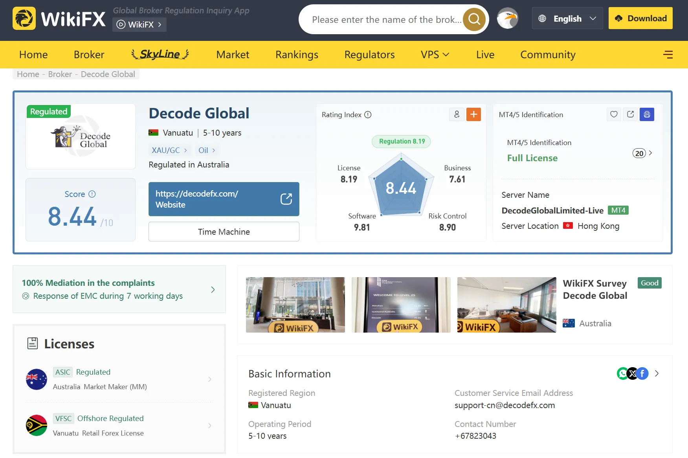The width and height of the screenshot is (688, 458).
Task: Click the share icon in MT4/5 panel
Action: (x=630, y=114)
